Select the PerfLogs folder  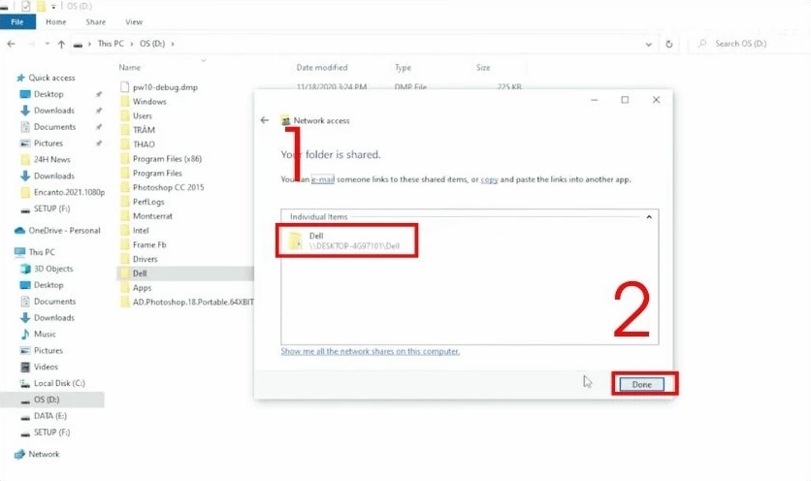(x=148, y=202)
